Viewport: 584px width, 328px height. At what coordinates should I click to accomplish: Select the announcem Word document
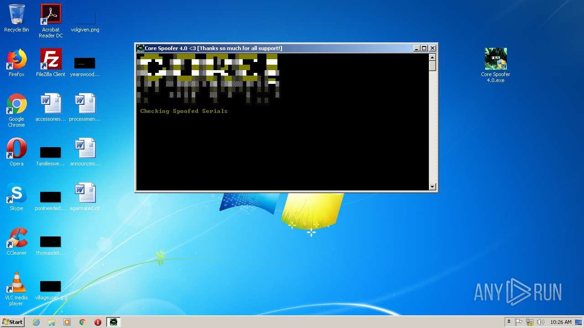click(85, 152)
